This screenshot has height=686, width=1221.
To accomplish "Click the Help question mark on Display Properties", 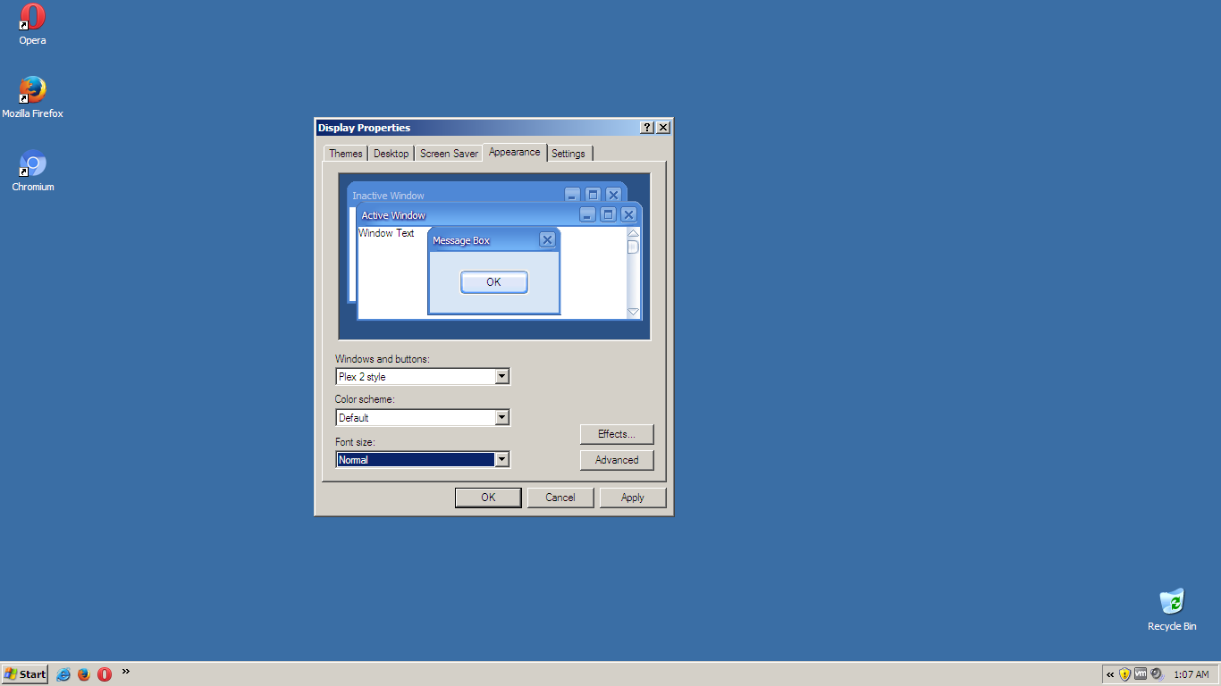I will (x=646, y=128).
